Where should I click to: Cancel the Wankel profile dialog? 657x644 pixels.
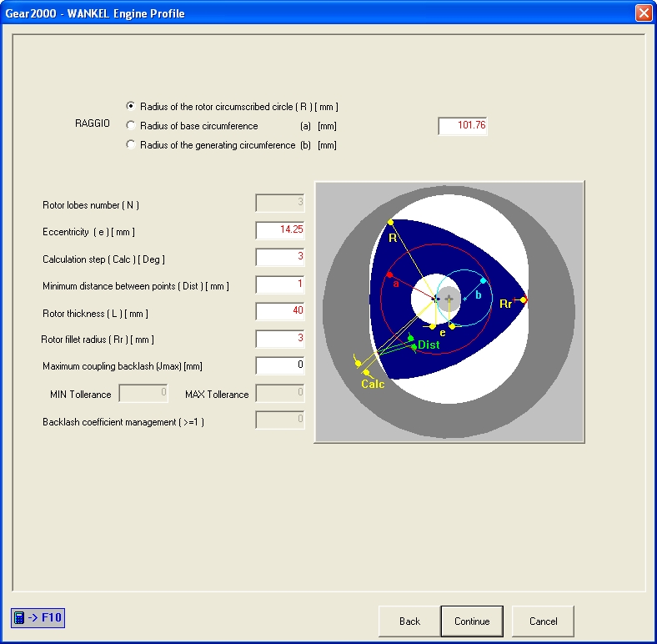point(543,621)
